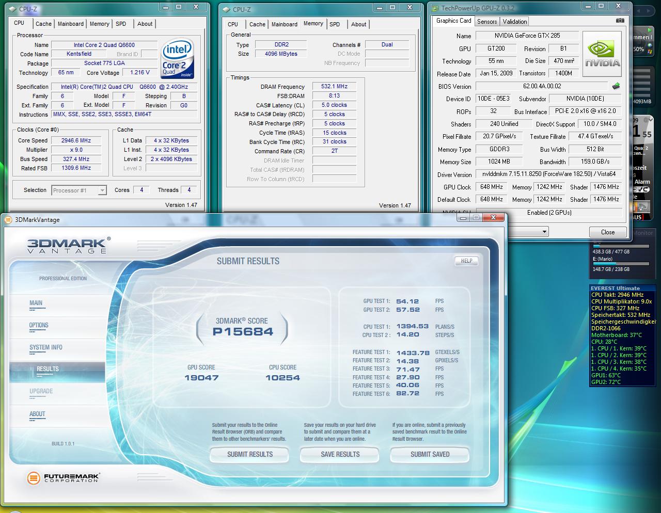Open Mainboard tab in left CPU-Z window

[x=71, y=24]
